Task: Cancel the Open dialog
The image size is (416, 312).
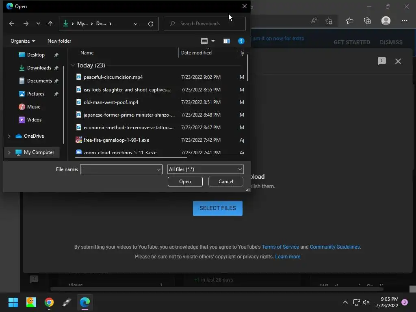Action: 226,182
